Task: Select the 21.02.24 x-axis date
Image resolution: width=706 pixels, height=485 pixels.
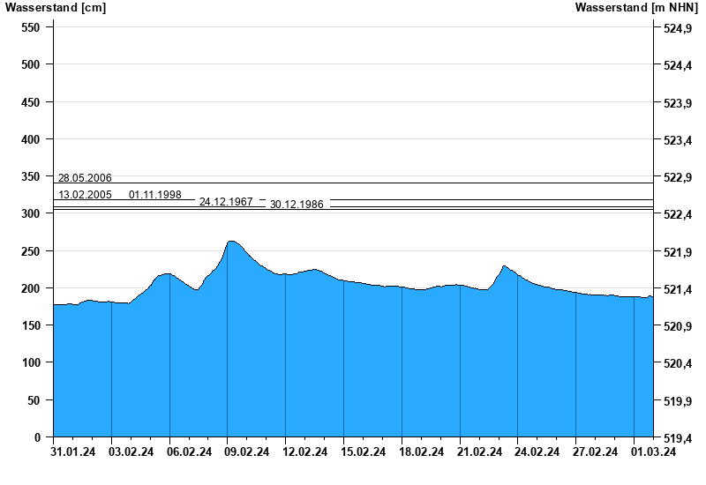Action: pyautogui.click(x=479, y=452)
